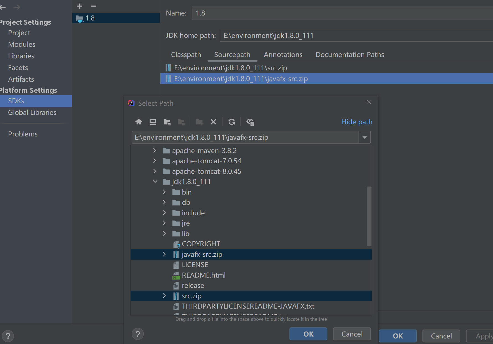The width and height of the screenshot is (493, 344).
Task: Confirm Select Path with OK
Action: pyautogui.click(x=308, y=334)
